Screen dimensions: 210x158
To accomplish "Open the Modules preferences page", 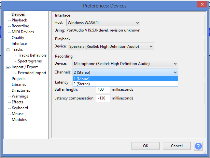I will click(19, 120).
